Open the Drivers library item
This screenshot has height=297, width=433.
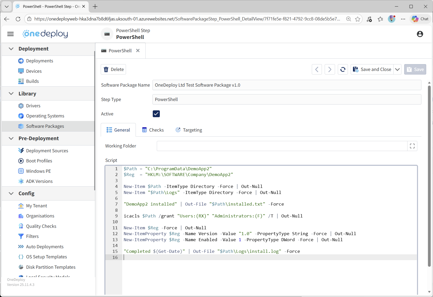[x=33, y=106]
